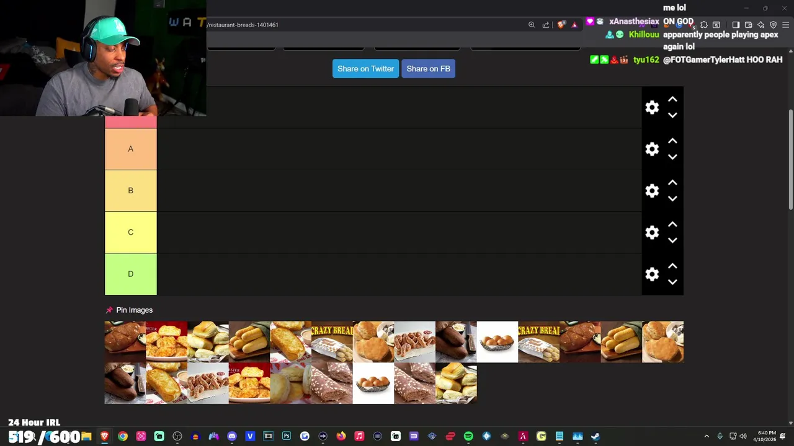Move tier C row up

[672, 224]
